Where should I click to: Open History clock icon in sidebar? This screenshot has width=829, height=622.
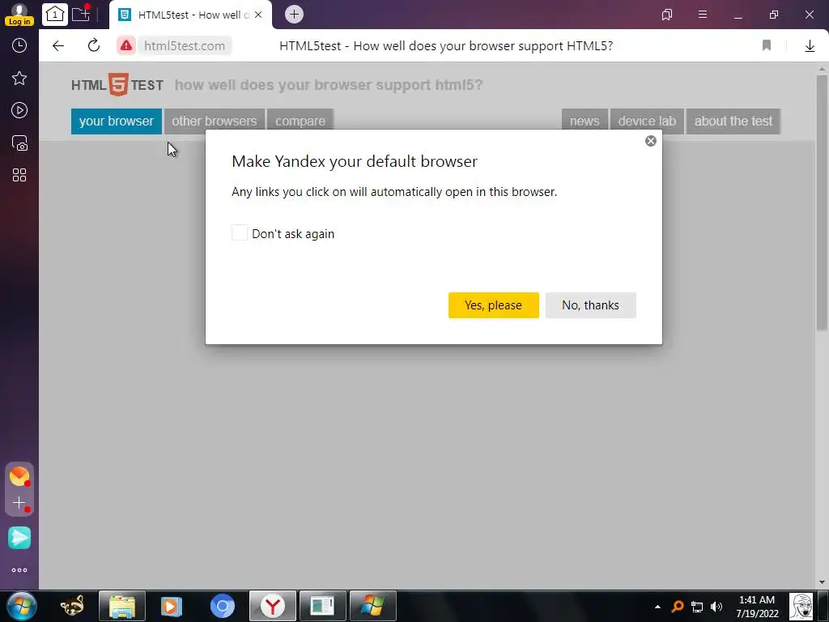pos(19,45)
